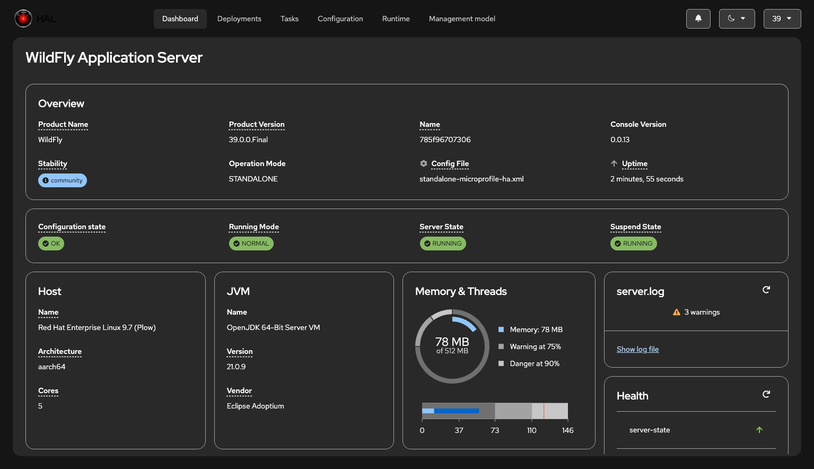Click the Configuration state OK badge
Image resolution: width=814 pixels, height=469 pixels.
point(51,244)
